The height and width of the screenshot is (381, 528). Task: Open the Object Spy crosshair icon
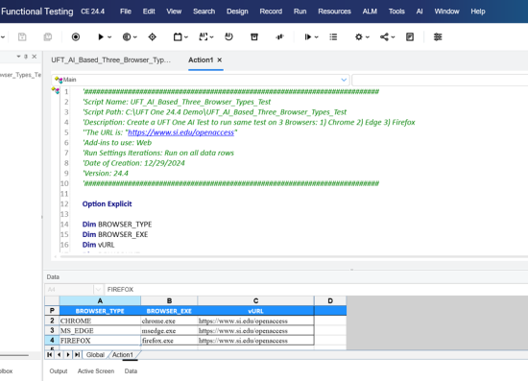(153, 36)
